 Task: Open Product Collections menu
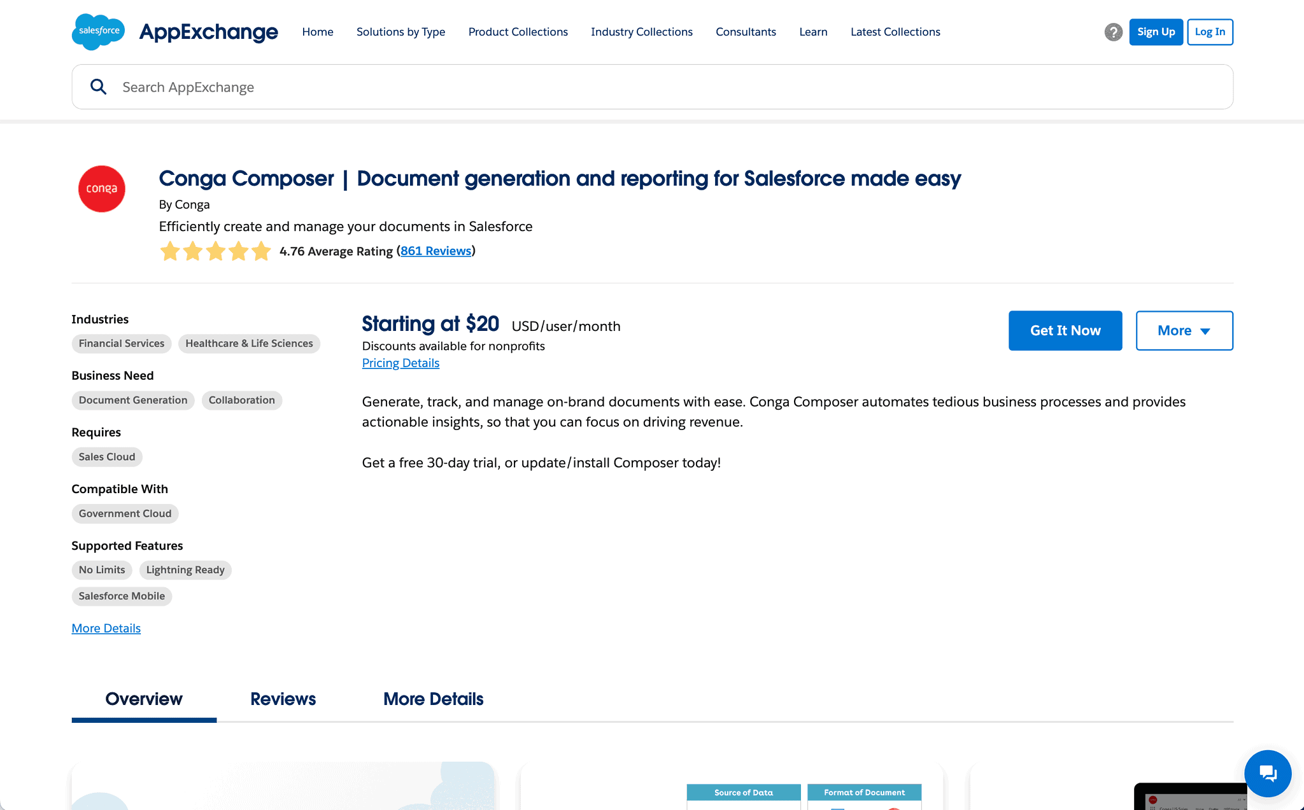coord(518,32)
